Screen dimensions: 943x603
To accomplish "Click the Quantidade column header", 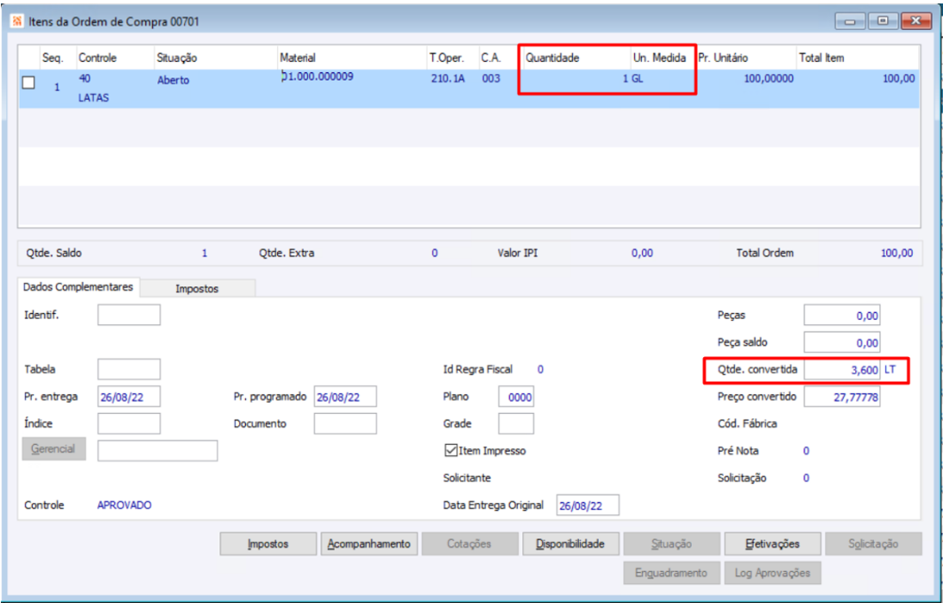I will click(x=552, y=58).
